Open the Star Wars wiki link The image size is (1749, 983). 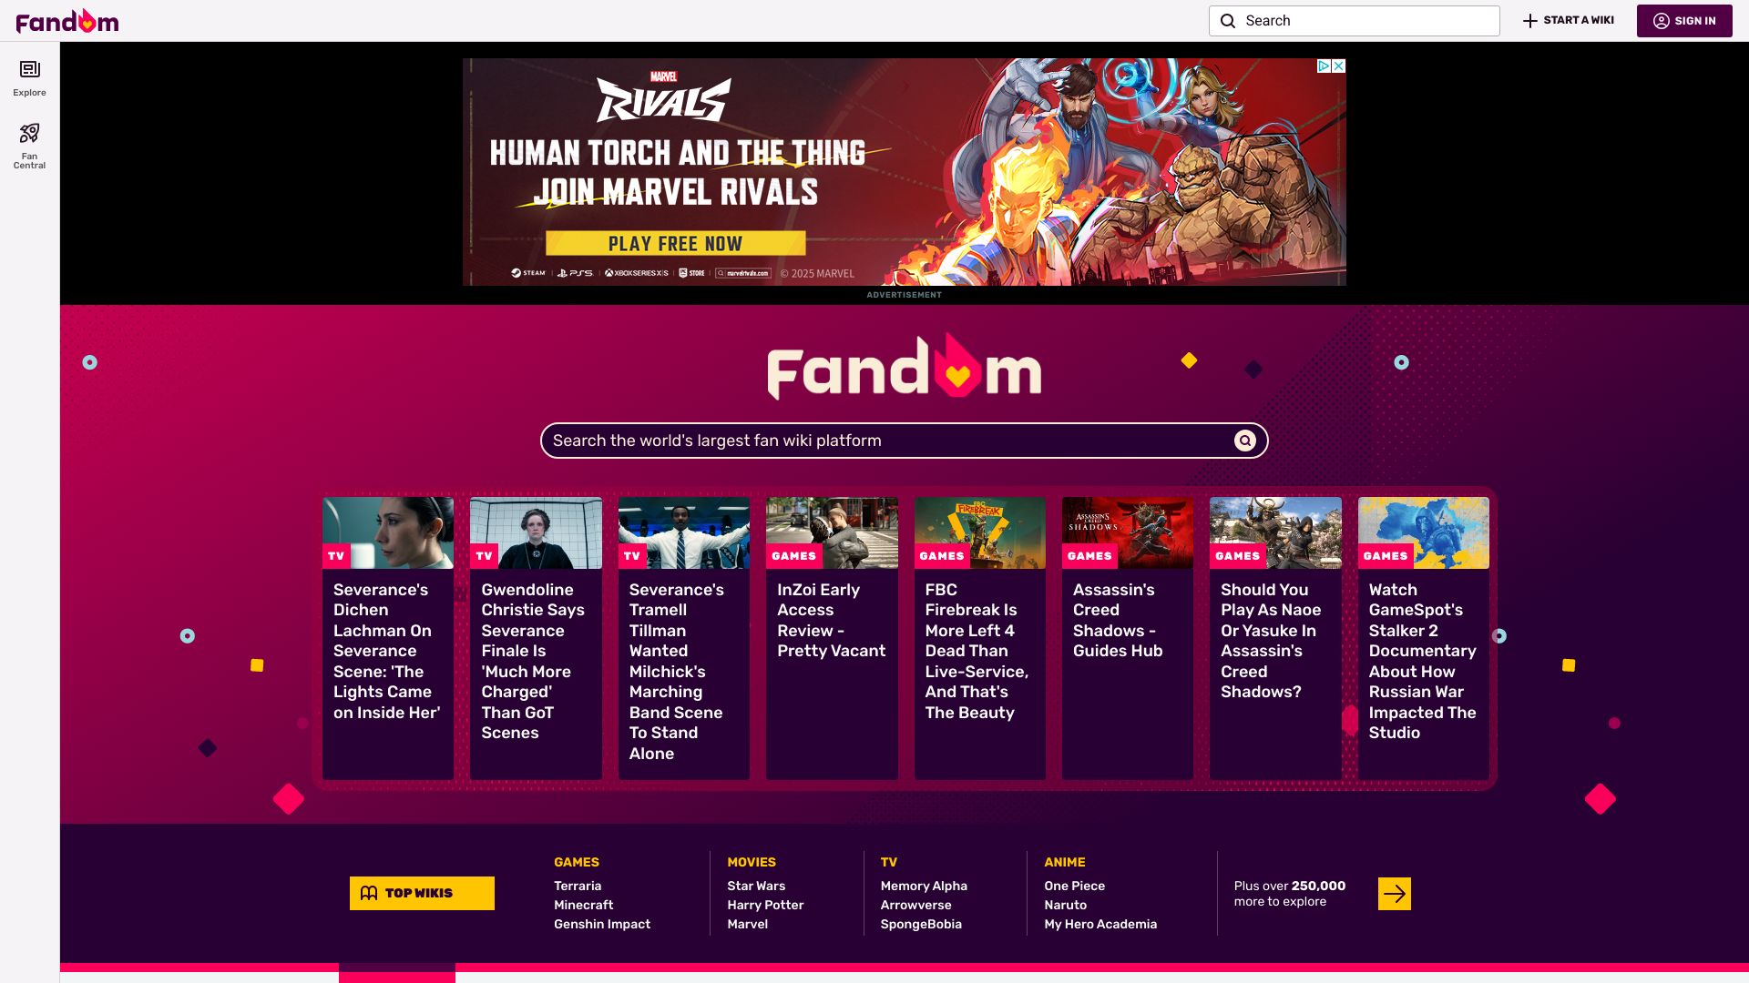pyautogui.click(x=756, y=886)
